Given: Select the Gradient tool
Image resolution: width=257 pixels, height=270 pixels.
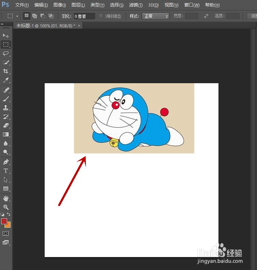Looking at the screenshot, I should pos(6,134).
